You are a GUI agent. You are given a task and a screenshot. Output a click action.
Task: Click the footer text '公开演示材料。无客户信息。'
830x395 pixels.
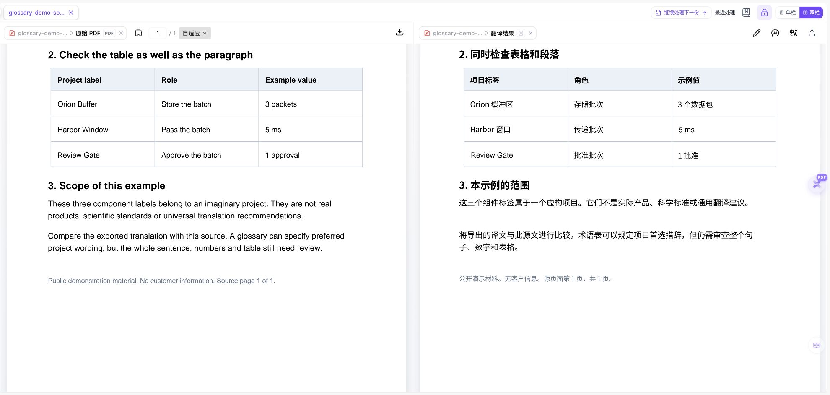(x=501, y=279)
